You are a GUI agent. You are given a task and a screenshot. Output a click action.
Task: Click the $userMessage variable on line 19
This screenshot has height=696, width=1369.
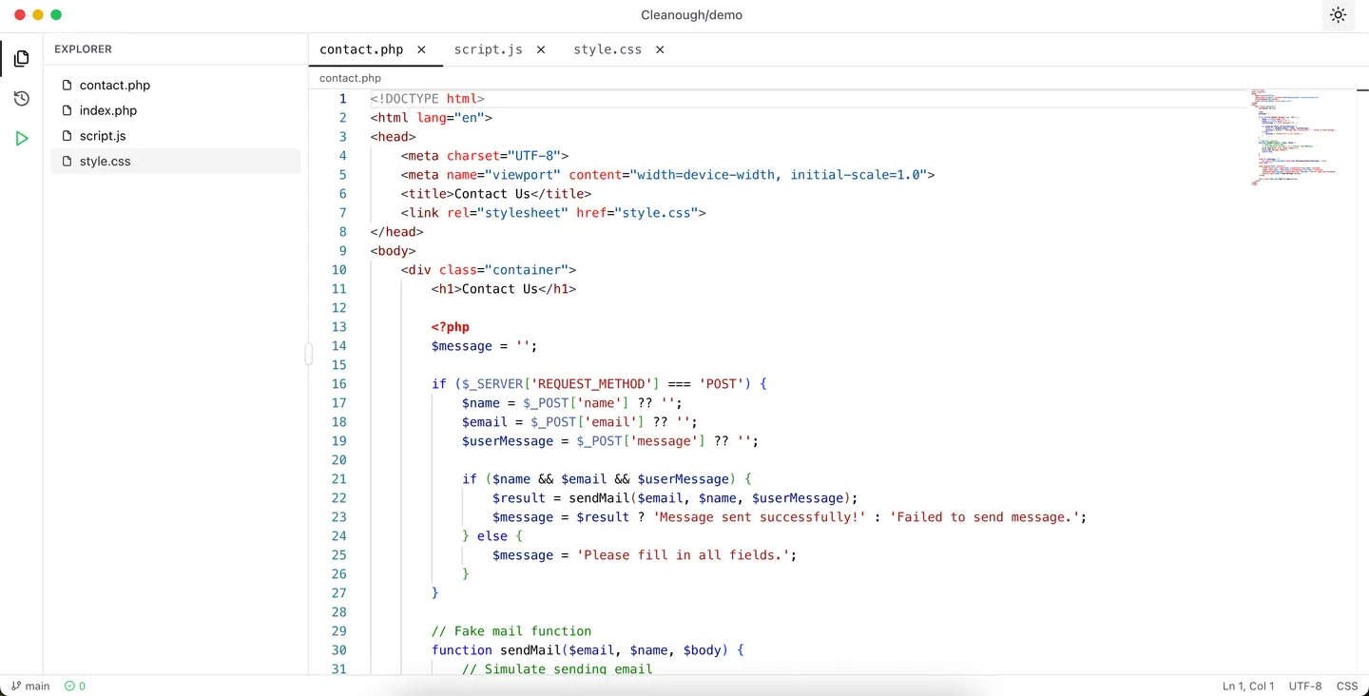(508, 441)
